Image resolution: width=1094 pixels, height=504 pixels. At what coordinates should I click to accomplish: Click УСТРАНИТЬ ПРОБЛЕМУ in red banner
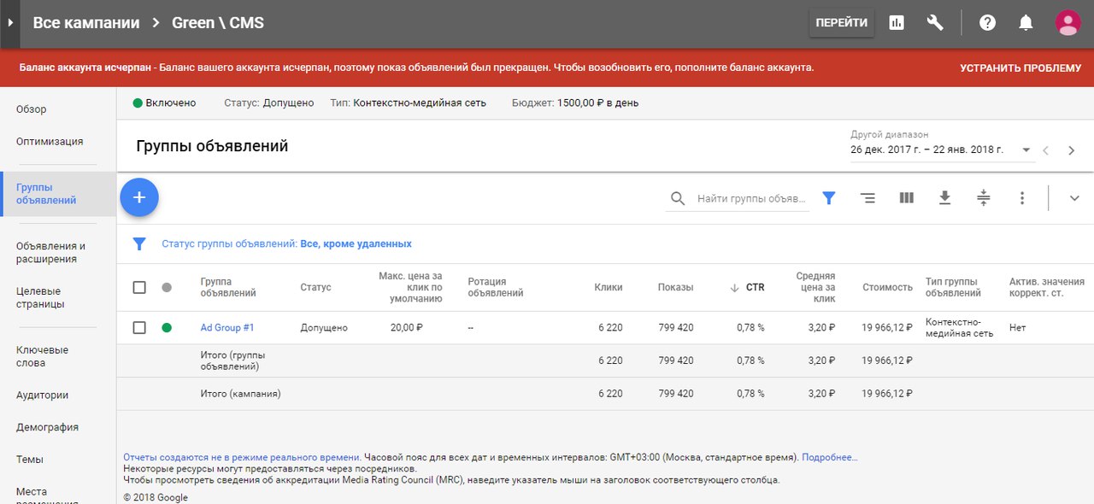point(1020,67)
